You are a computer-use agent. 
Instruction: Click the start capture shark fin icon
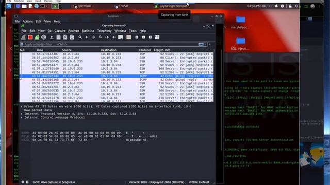tap(23, 38)
